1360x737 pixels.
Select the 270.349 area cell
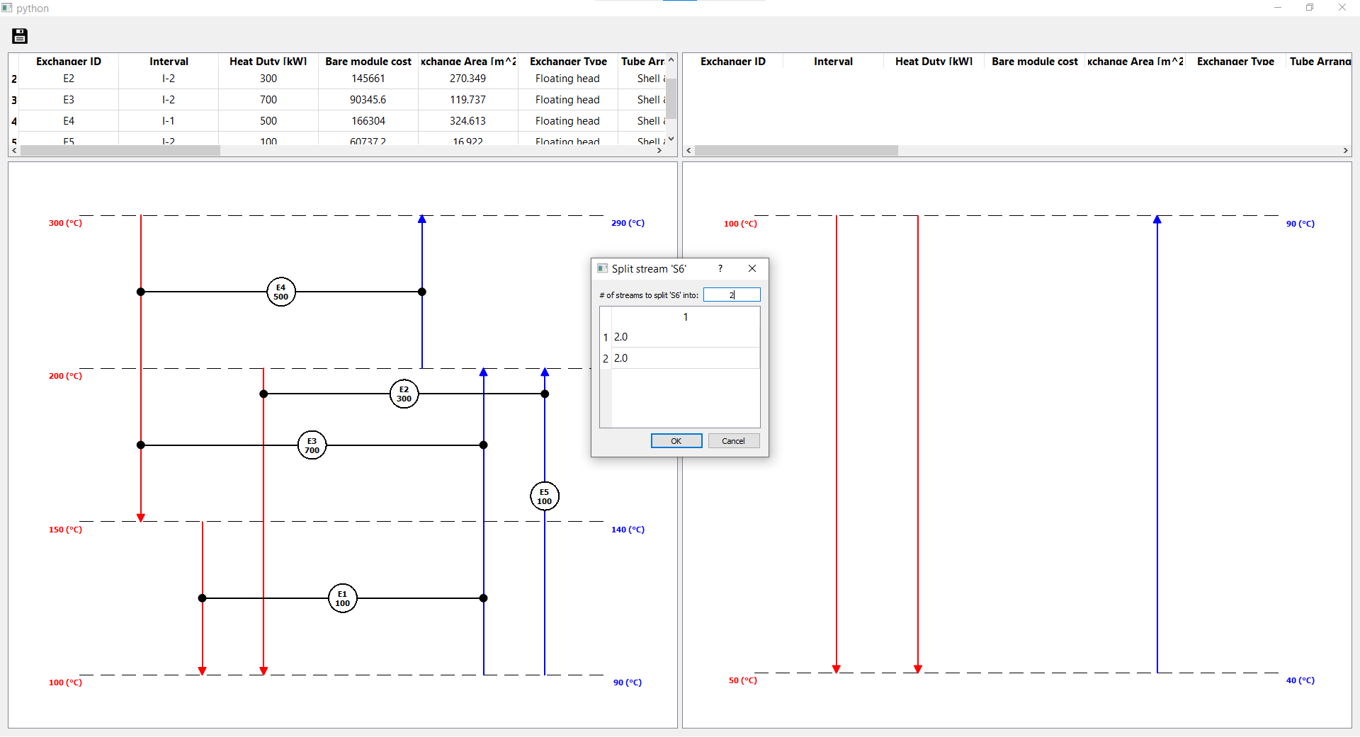468,79
